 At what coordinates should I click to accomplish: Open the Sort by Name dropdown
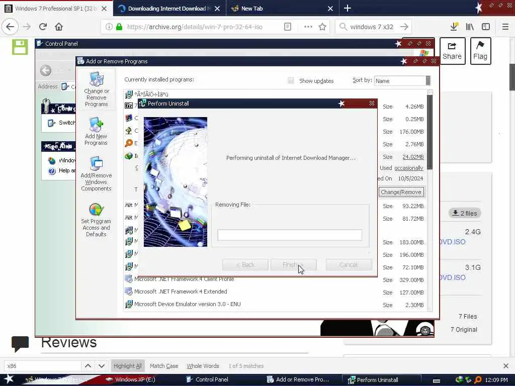click(402, 81)
